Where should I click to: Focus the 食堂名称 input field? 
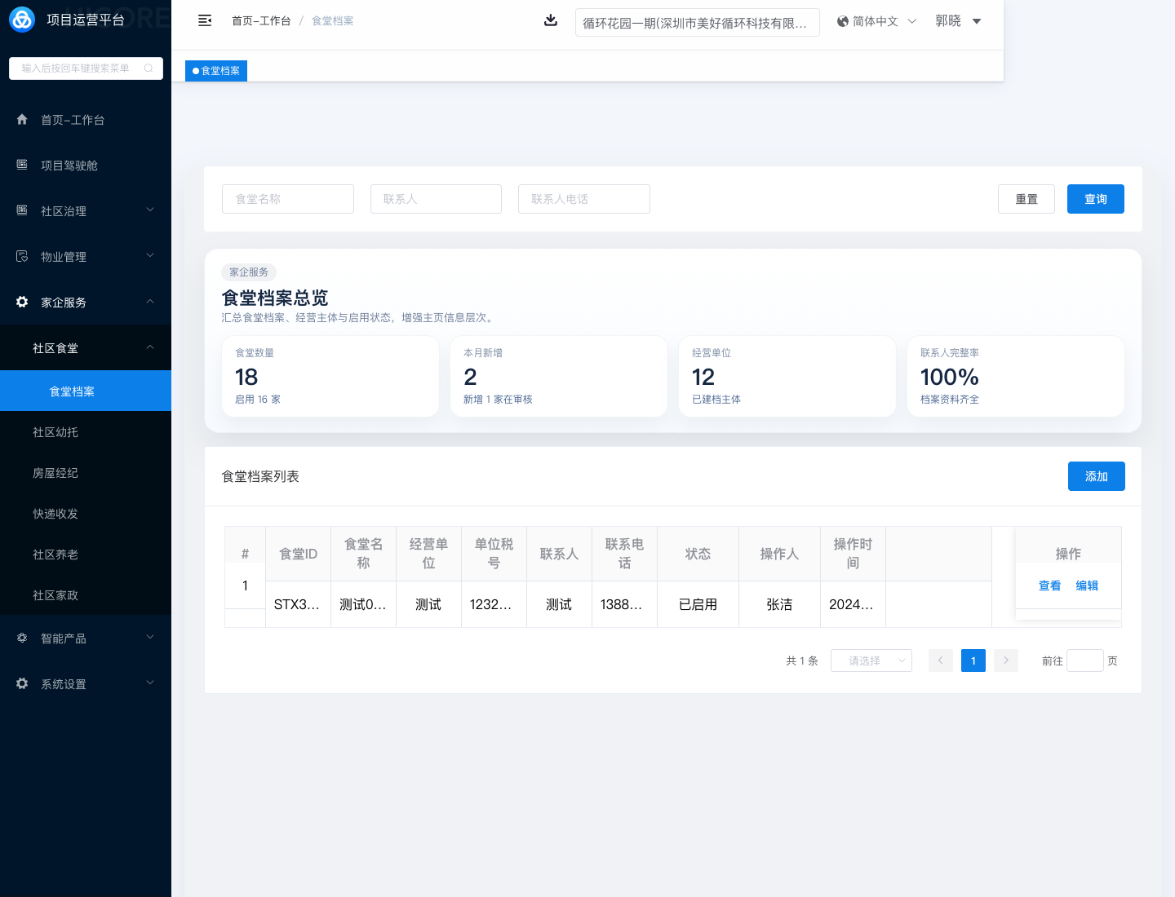click(x=287, y=199)
